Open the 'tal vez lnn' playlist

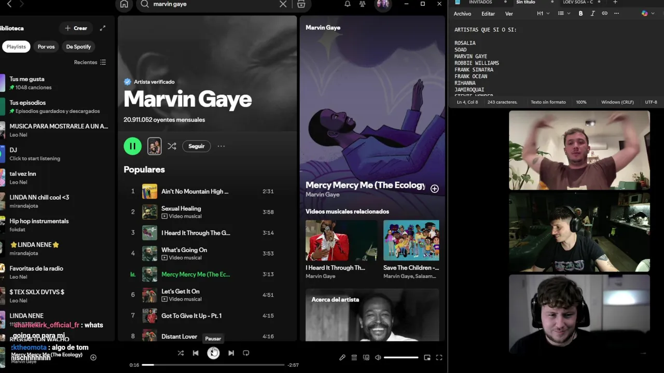coord(54,178)
